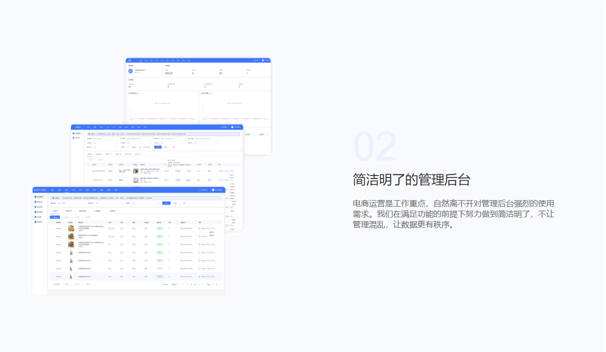Click the round company avatar on the dashboard

tap(130, 71)
